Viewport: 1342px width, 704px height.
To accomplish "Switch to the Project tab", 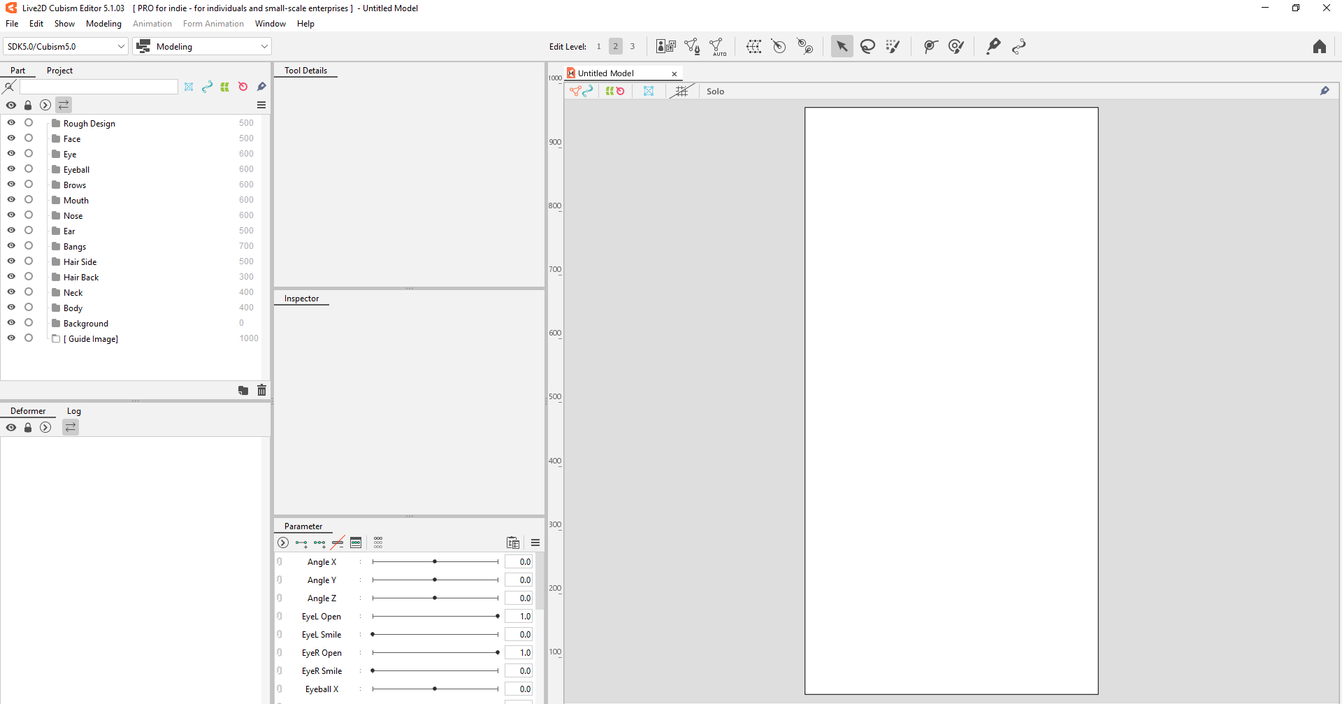I will tap(59, 71).
